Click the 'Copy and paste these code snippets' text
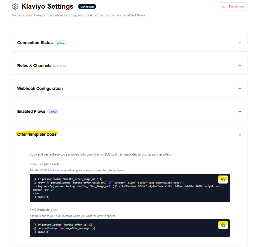 point(101,154)
